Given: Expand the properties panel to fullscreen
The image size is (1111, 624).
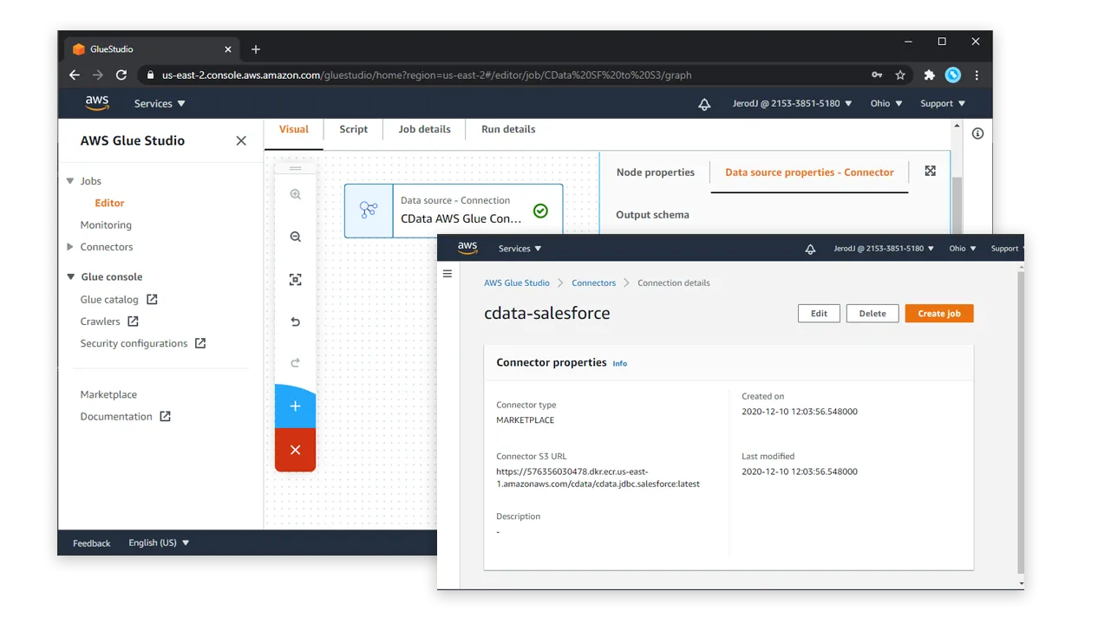Looking at the screenshot, I should pos(930,171).
